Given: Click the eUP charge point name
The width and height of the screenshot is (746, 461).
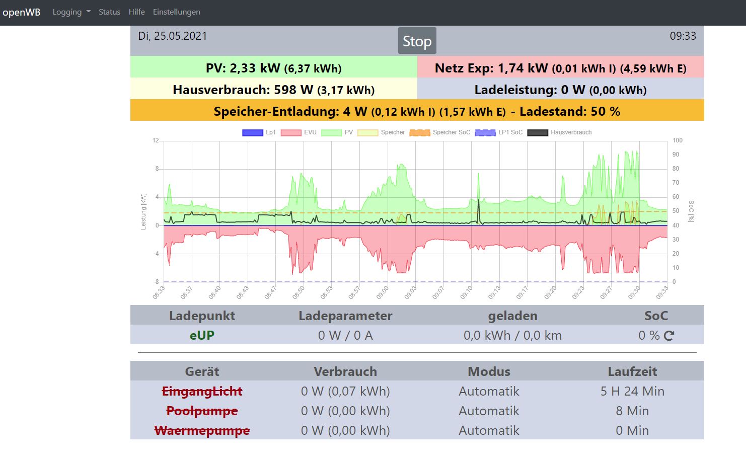Looking at the screenshot, I should (x=202, y=336).
